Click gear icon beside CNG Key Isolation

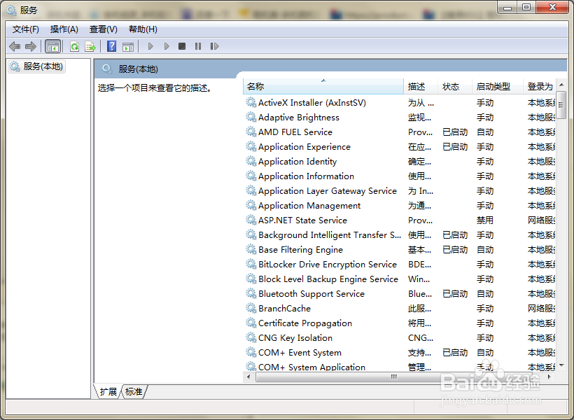tap(251, 337)
